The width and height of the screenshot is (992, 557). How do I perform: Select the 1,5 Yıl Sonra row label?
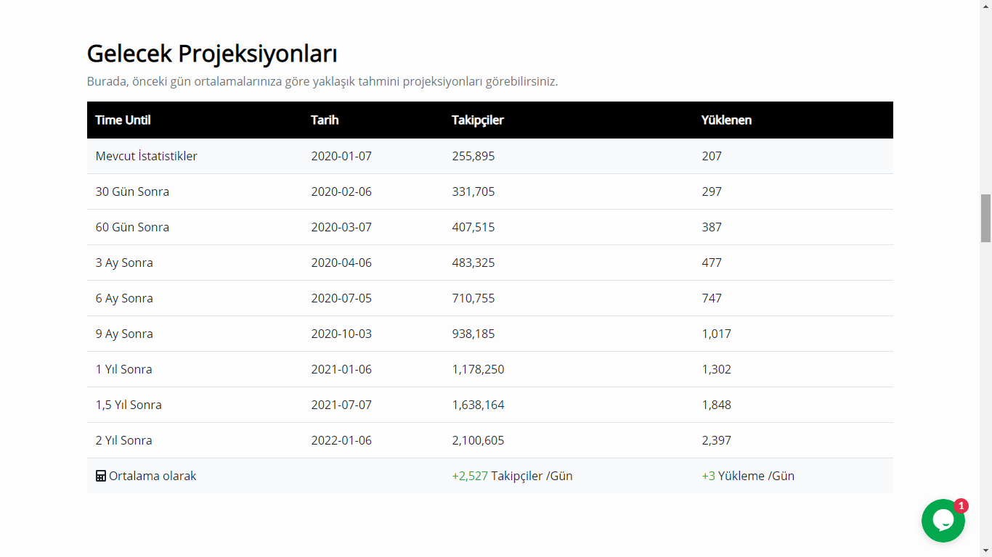[x=129, y=405]
